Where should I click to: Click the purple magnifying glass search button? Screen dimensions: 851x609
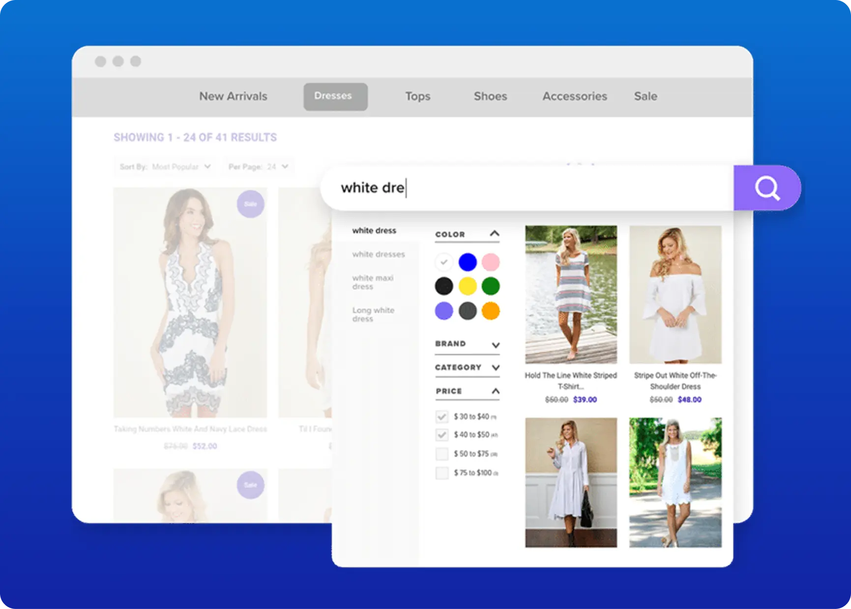(x=767, y=188)
